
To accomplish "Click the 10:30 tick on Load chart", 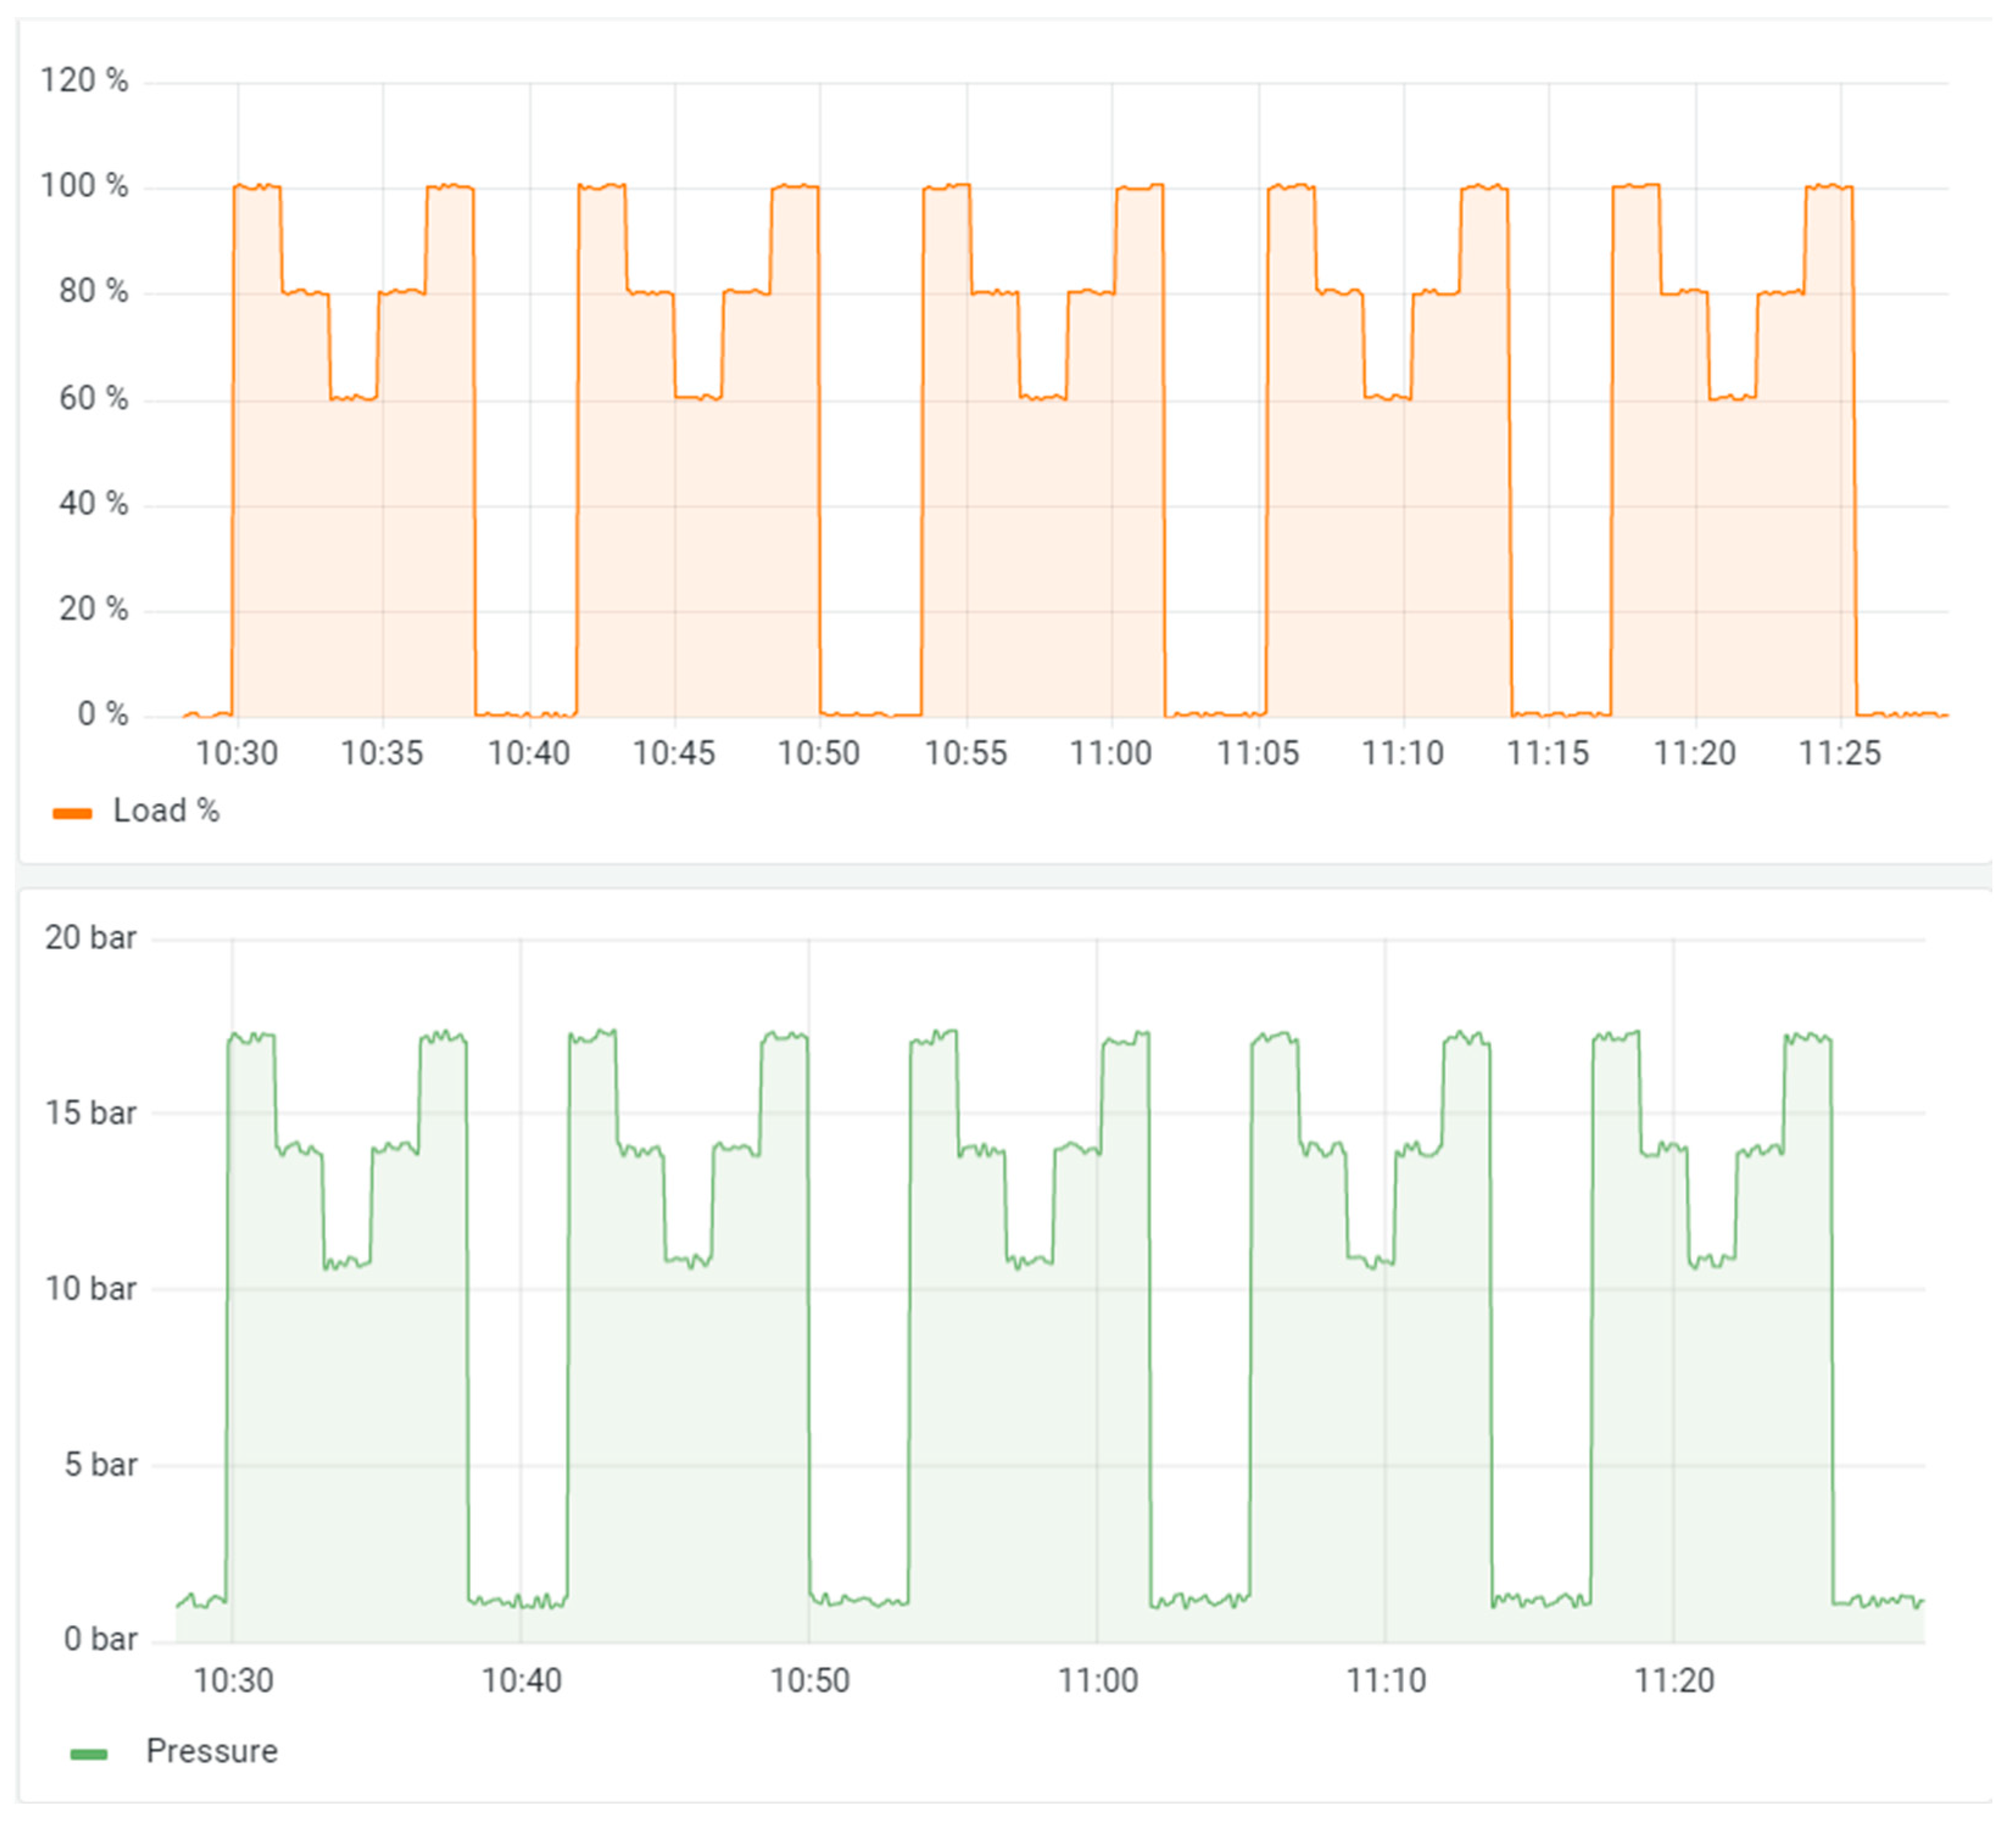I will pos(237,753).
